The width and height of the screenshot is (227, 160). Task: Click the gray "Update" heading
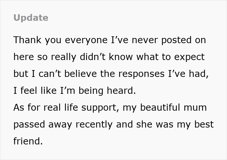click(x=31, y=18)
